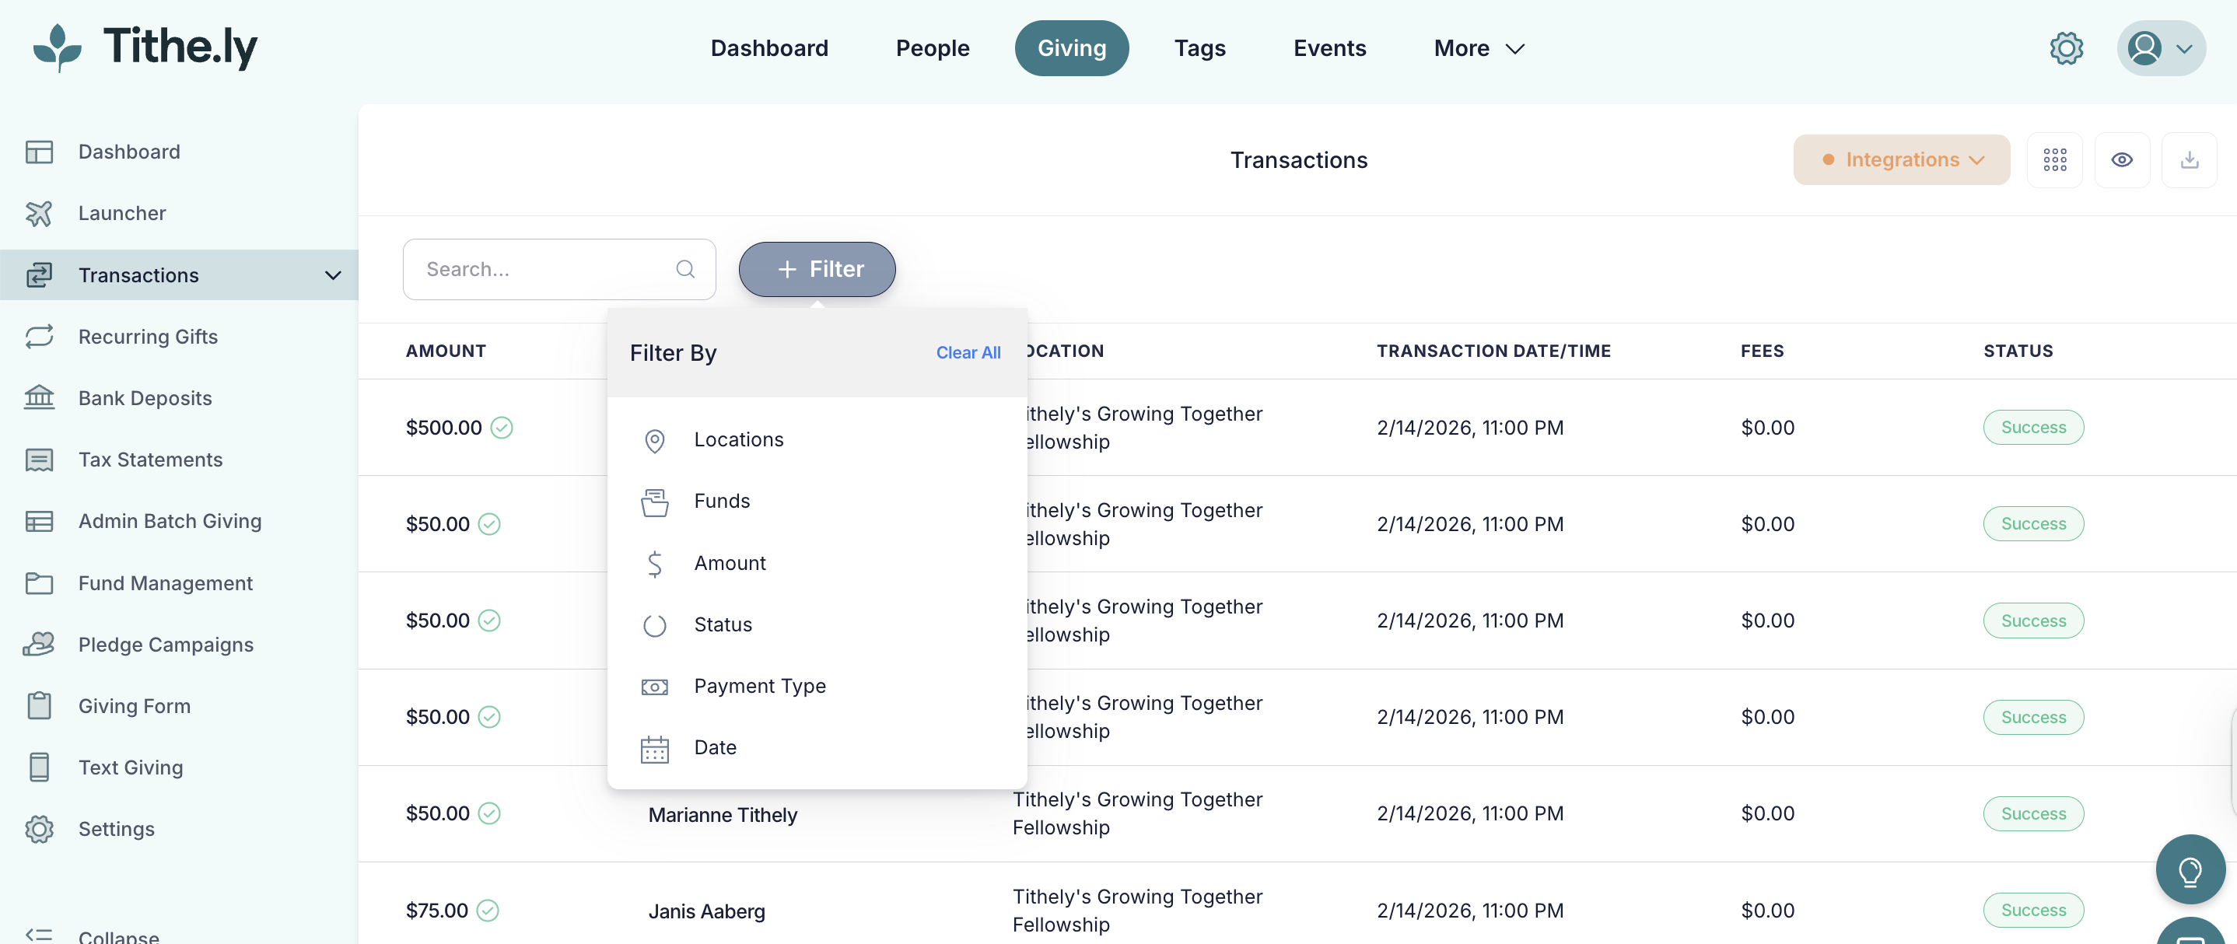Click the Admin Batch Giving icon
2237x944 pixels.
coord(39,521)
